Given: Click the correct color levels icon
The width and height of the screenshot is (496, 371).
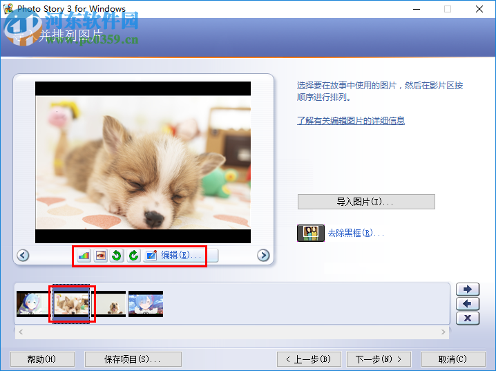Looking at the screenshot, I should (84, 255).
